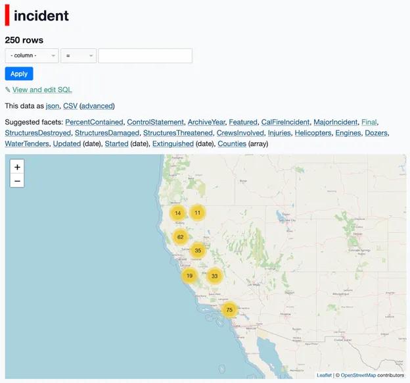The height and width of the screenshot is (383, 410).
Task: Open the column filter dropdown
Action: [32, 55]
